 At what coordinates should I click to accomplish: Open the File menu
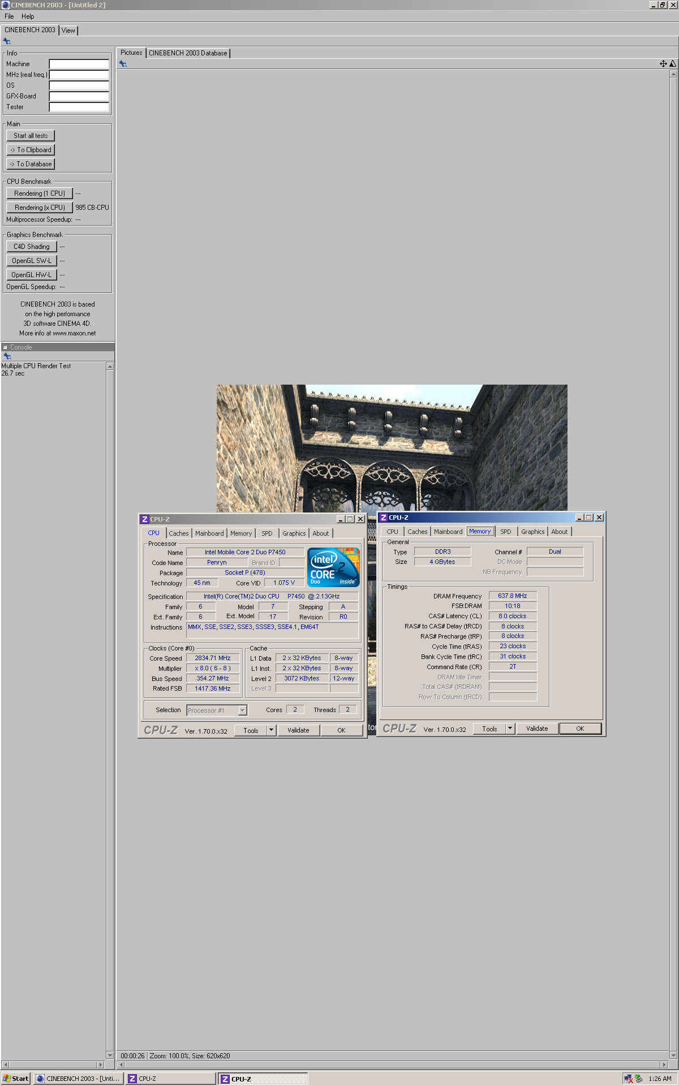(9, 16)
